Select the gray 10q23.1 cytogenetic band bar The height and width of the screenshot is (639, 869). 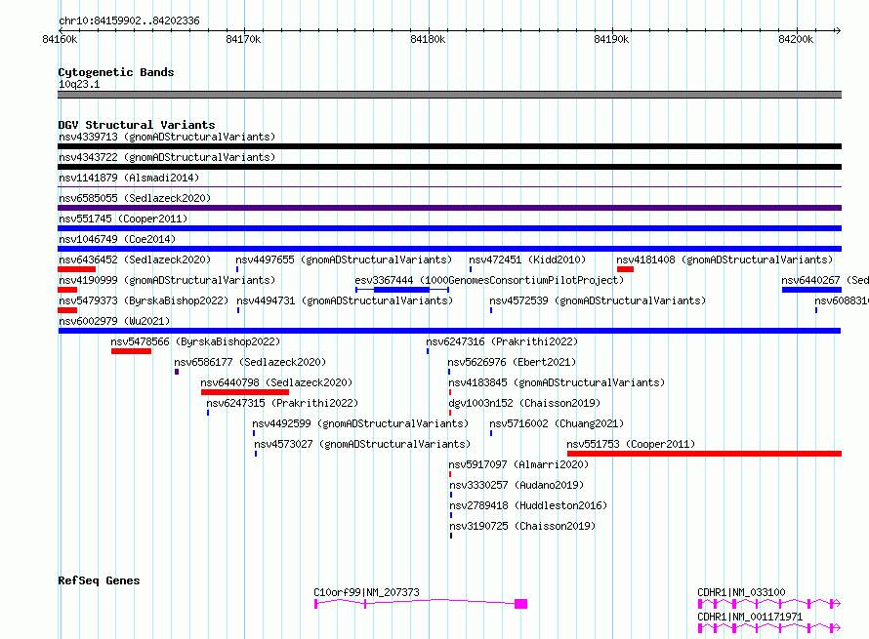click(449, 95)
